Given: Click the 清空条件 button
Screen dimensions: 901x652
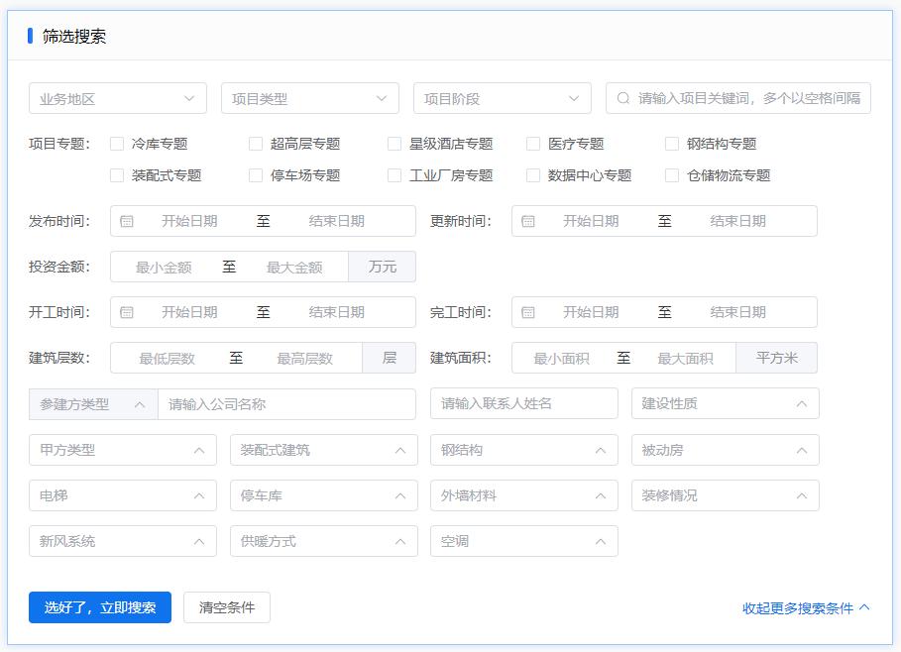Looking at the screenshot, I should 227,607.
